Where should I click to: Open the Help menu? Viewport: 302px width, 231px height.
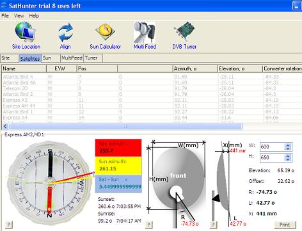tap(34, 16)
